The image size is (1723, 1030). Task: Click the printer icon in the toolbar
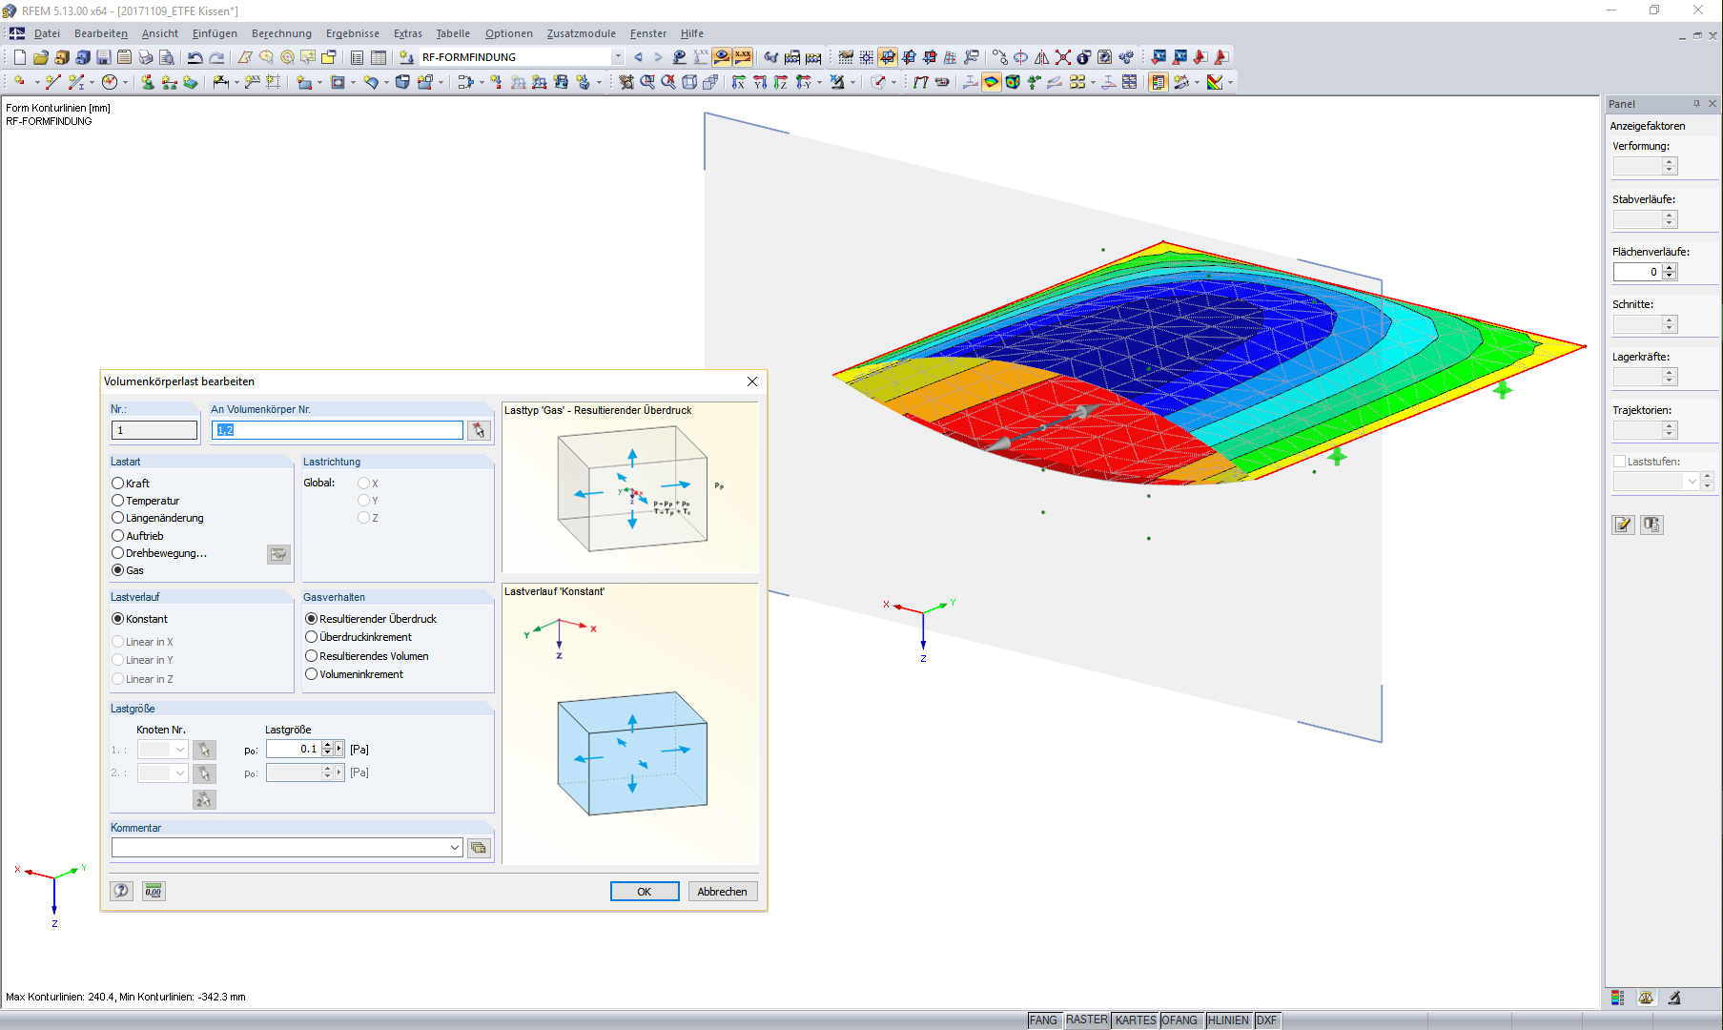(x=145, y=57)
